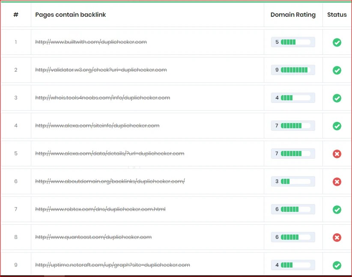Click green status check for robtex.com dns row
Viewport: 352px width, 277px height.
pos(337,209)
